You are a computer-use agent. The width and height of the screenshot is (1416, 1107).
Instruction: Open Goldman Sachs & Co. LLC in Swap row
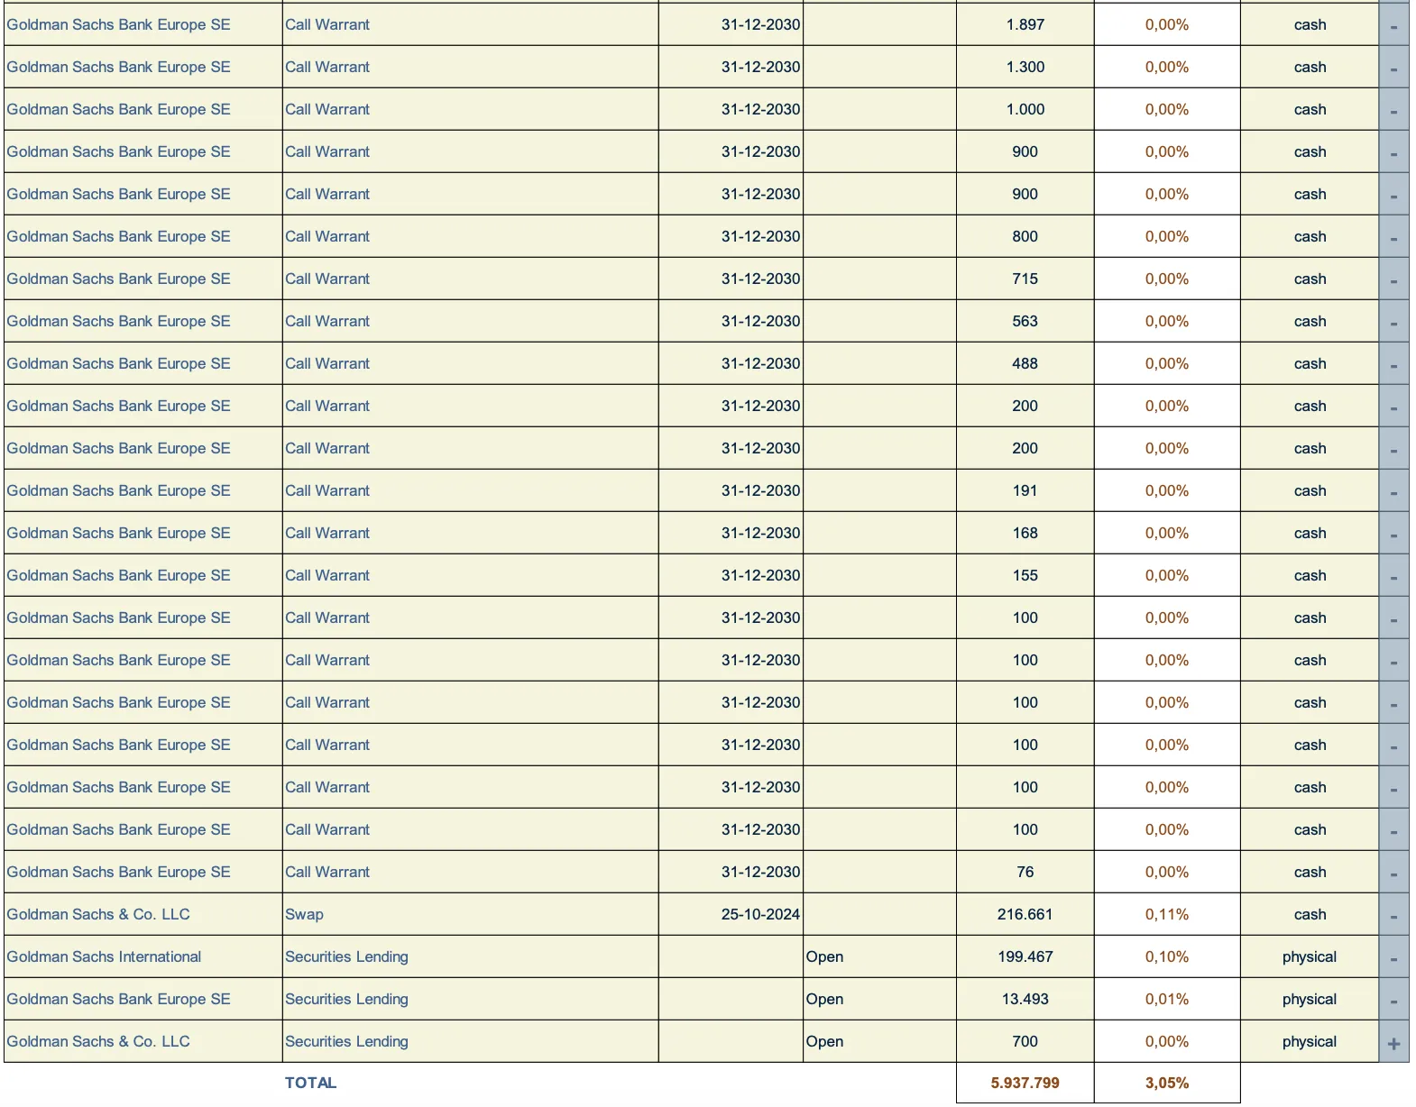98,914
